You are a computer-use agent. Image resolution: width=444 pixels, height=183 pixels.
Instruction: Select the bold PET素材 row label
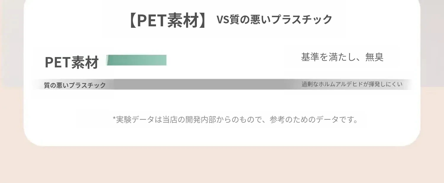[x=72, y=62]
